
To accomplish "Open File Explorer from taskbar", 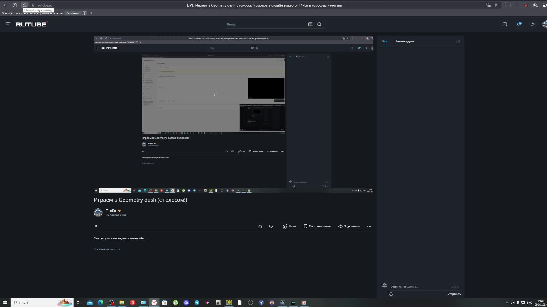I will click(x=122, y=303).
